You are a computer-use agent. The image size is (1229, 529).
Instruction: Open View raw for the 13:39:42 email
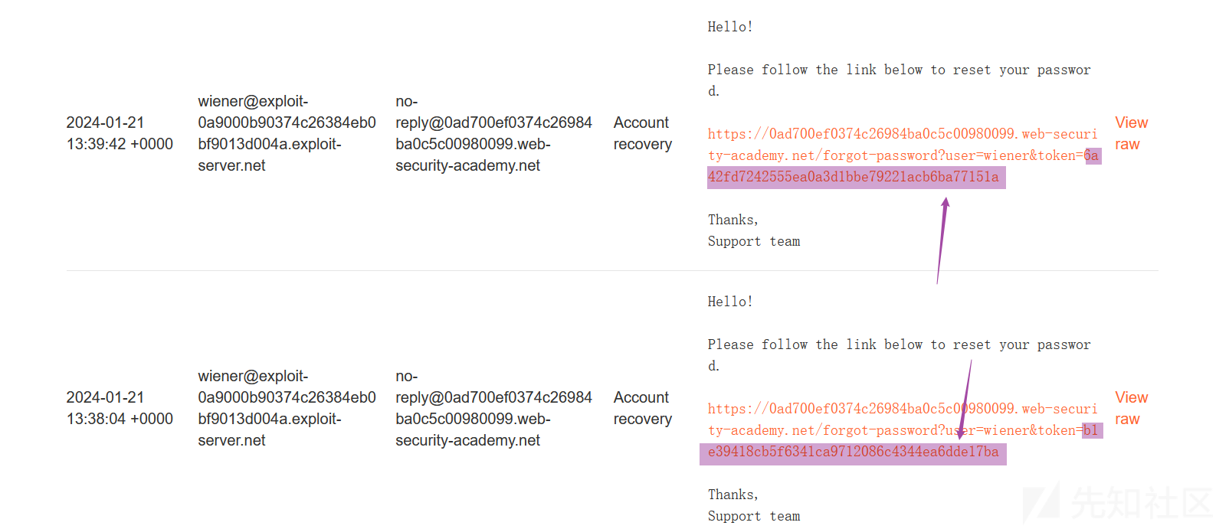1131,133
